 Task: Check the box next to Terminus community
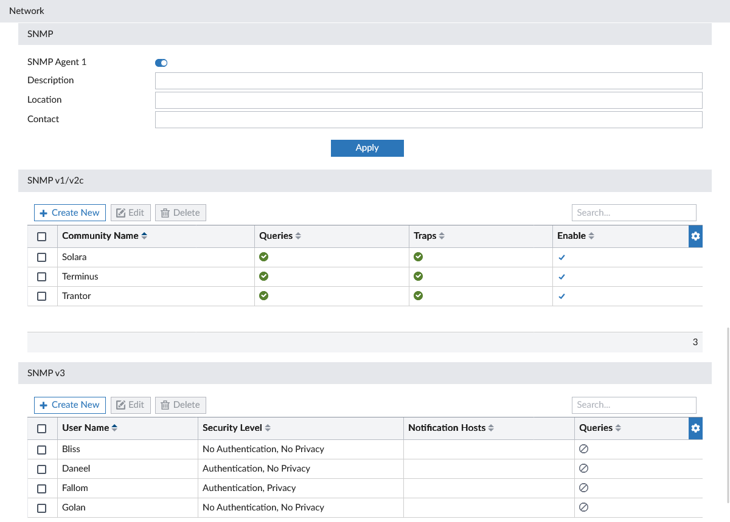(41, 277)
